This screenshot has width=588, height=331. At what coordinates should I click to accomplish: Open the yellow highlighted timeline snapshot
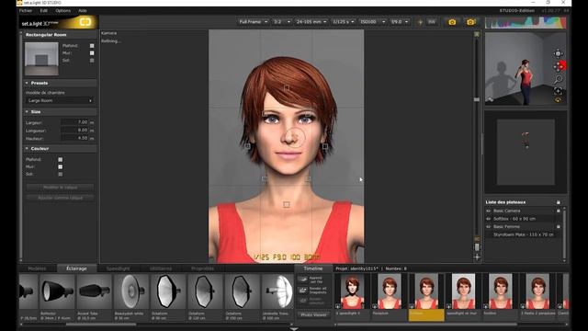426,297
